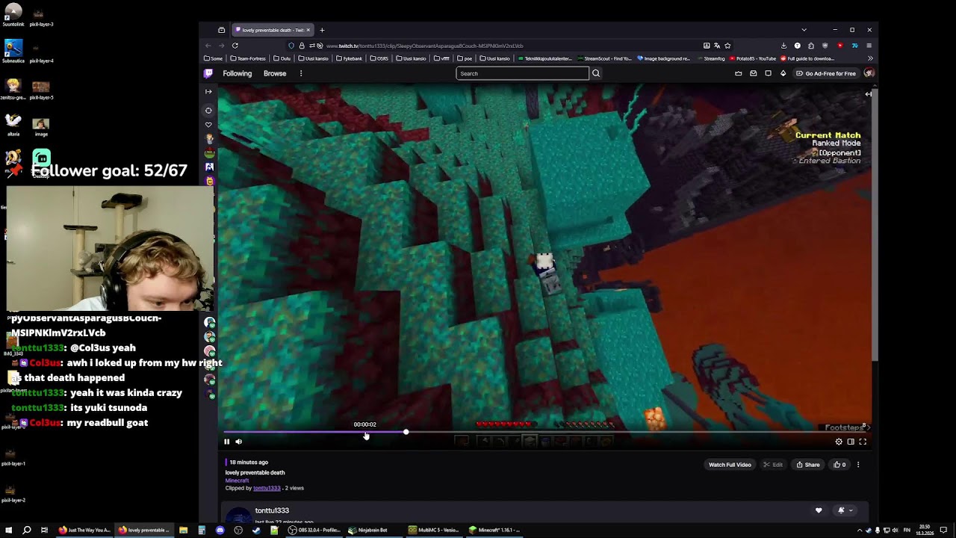Show more bookmarks overflow chevron
This screenshot has height=538, width=956.
[x=869, y=58]
